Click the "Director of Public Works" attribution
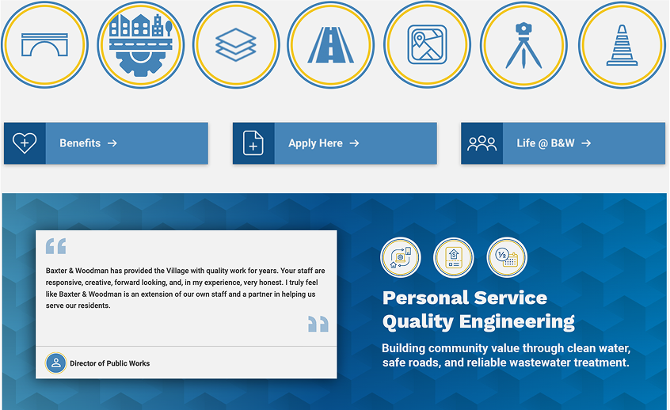This screenshot has width=670, height=410. [110, 363]
